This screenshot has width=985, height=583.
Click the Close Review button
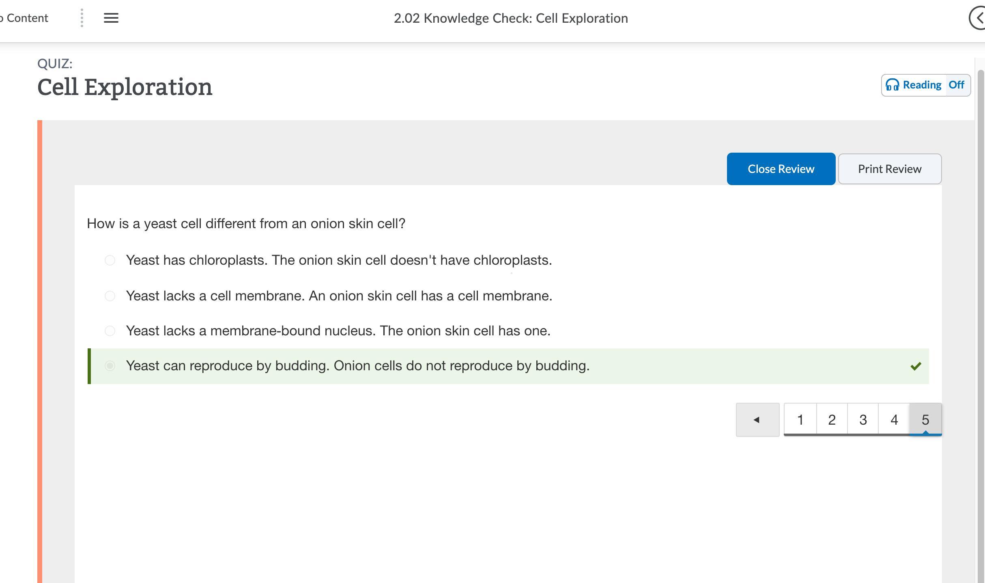tap(781, 169)
